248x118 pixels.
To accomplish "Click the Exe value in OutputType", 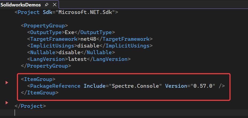I will click(x=70, y=32).
